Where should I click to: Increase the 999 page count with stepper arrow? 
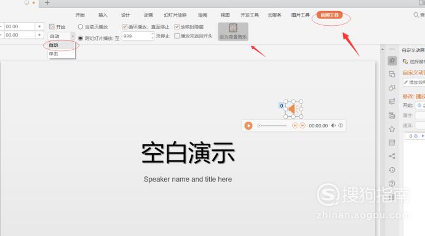click(x=153, y=34)
